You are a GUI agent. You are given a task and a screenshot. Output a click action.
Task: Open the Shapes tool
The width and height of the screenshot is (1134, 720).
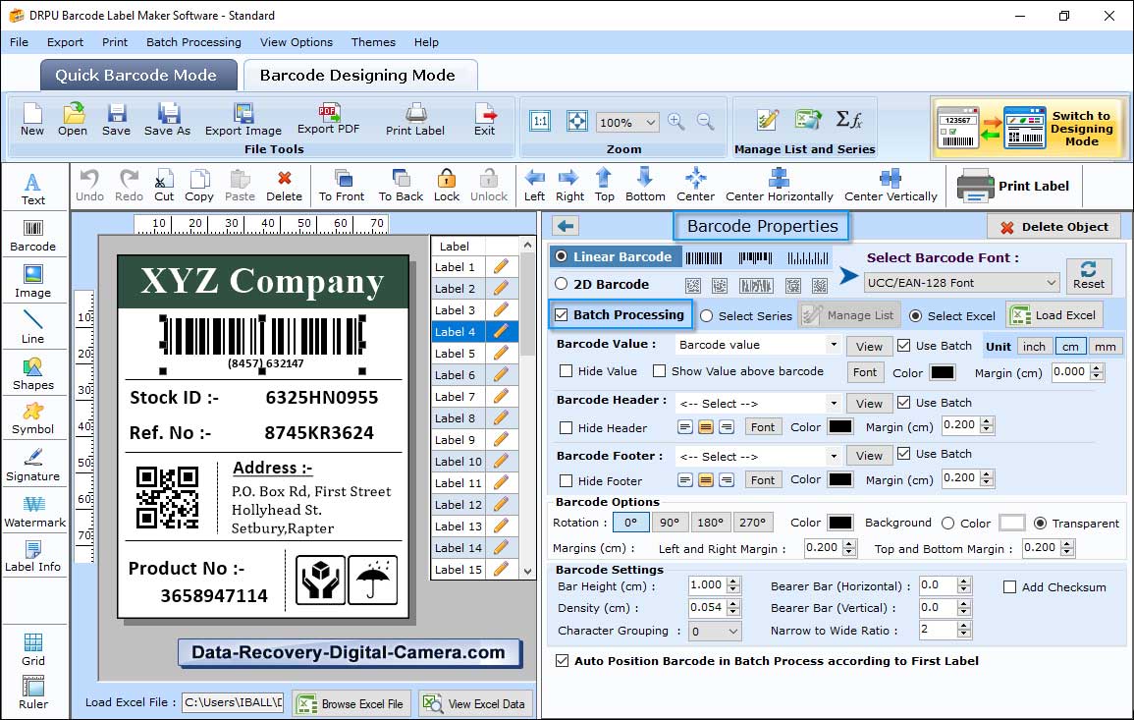[x=33, y=373]
